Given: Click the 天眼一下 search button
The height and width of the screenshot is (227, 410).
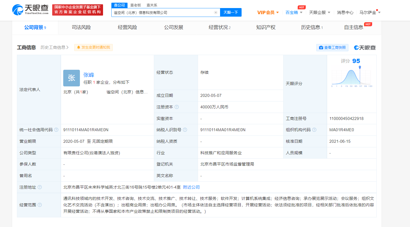Looking at the screenshot, I should coord(231,12).
